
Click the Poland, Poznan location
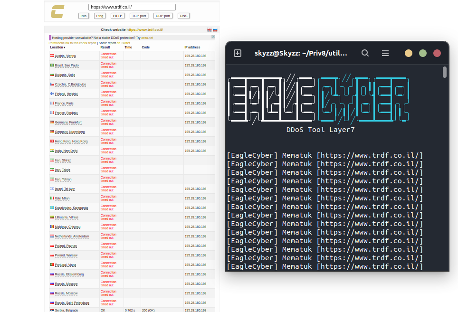click(x=66, y=246)
